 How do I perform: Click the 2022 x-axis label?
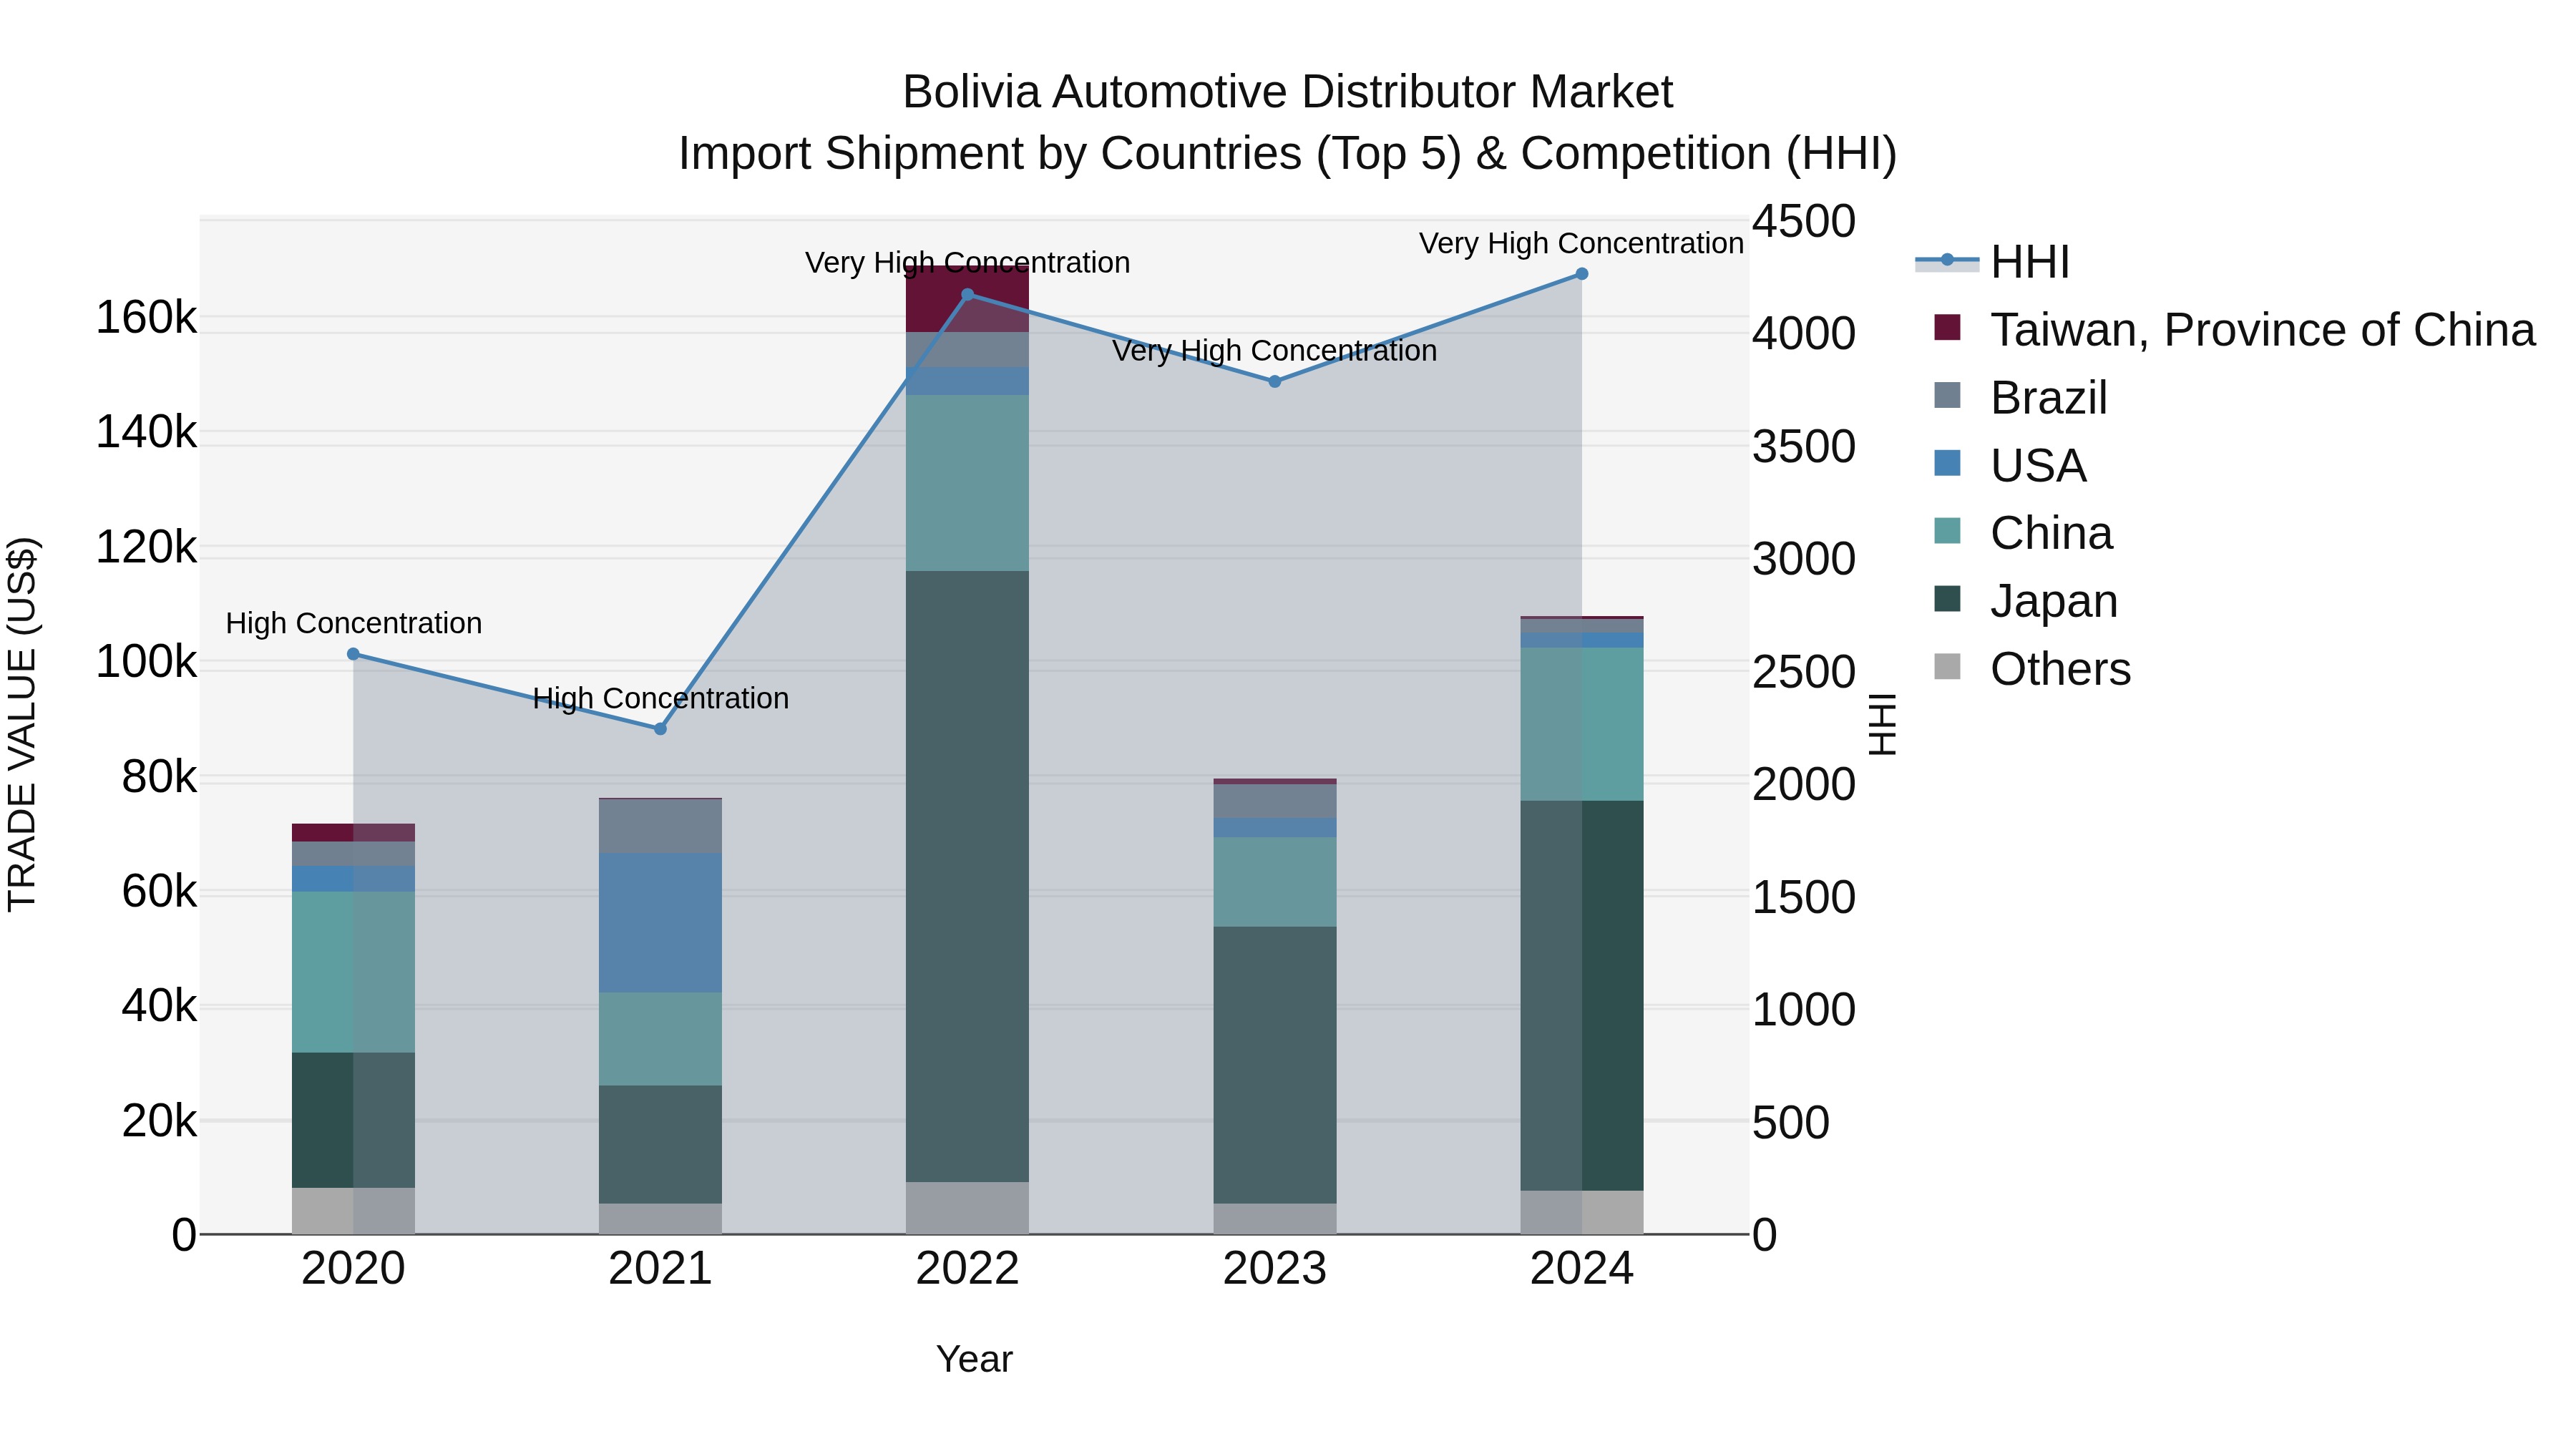coord(967,1269)
